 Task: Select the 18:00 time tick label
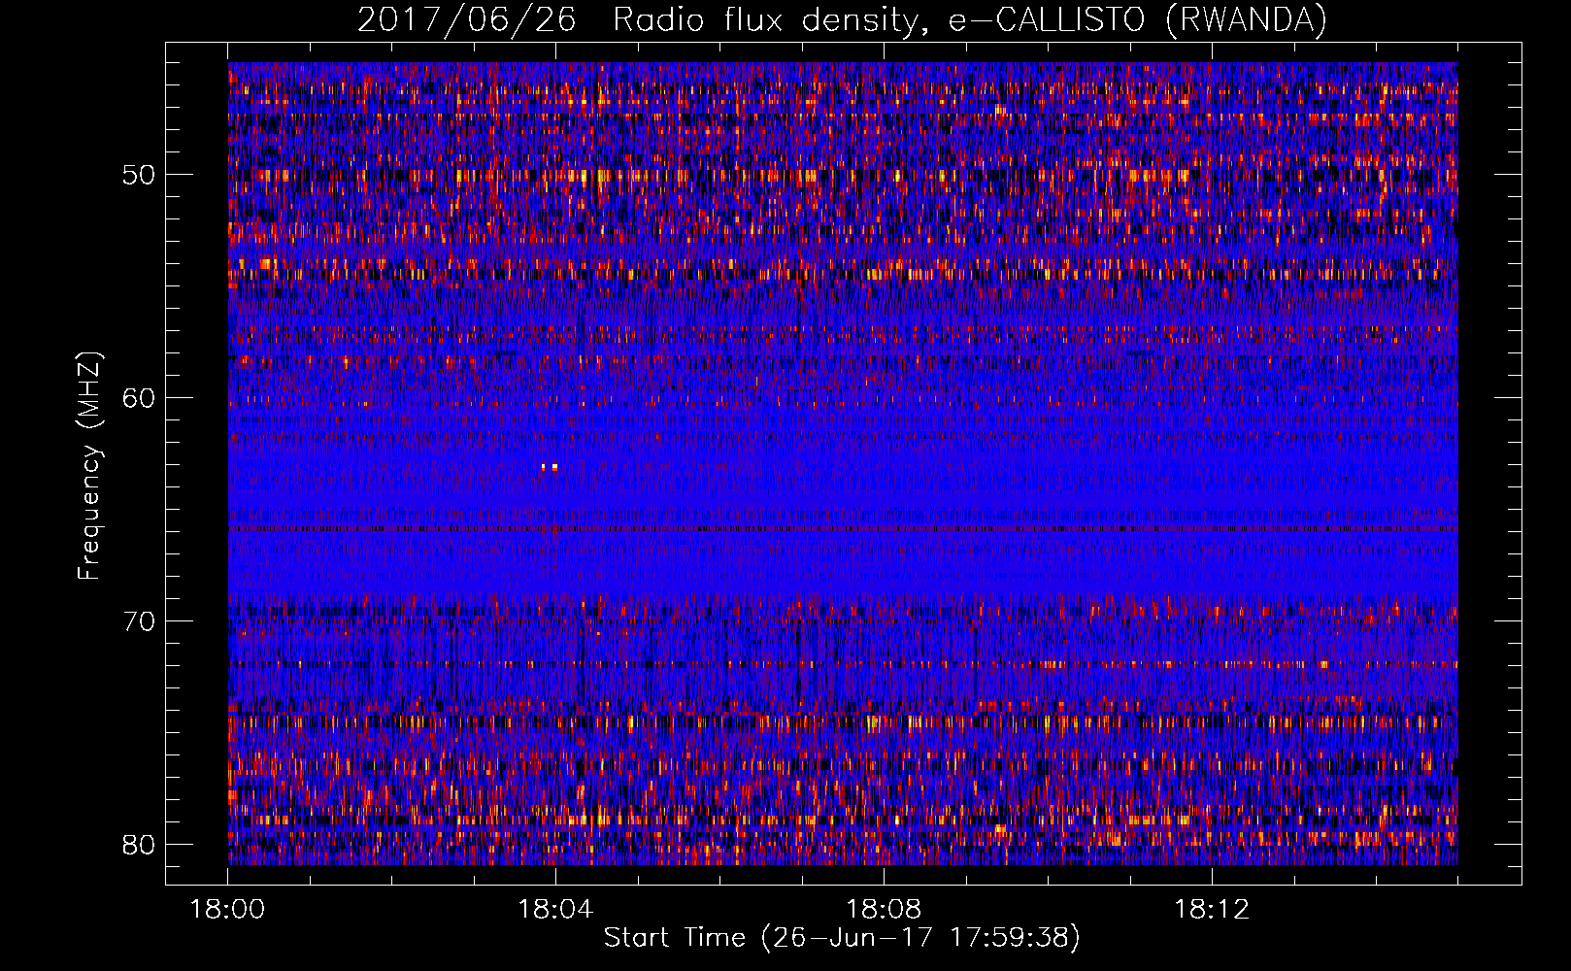(x=227, y=910)
